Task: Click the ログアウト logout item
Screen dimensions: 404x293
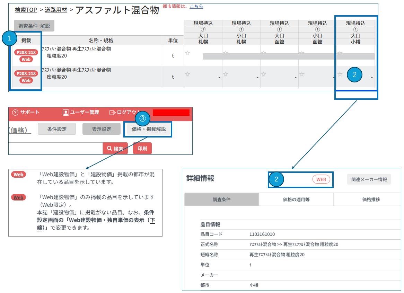Action: 125,112
